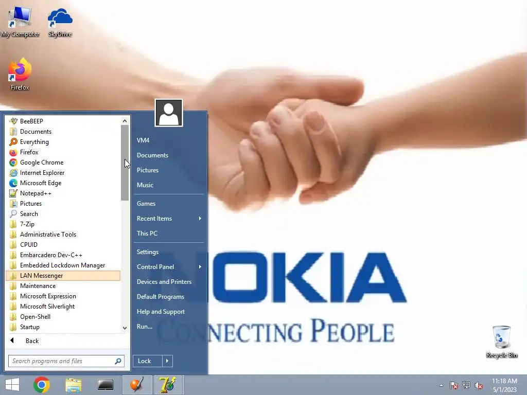
Task: Click the Lock button
Action: pos(148,361)
